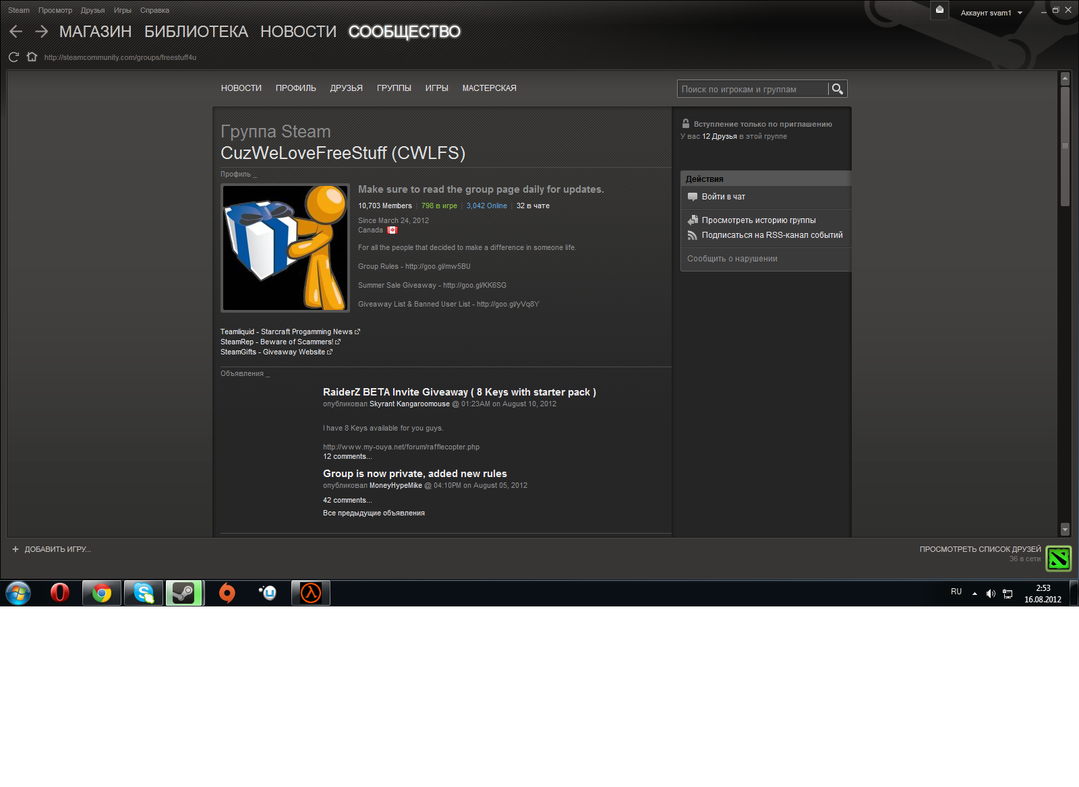Open Uplay from the taskbar

268,593
